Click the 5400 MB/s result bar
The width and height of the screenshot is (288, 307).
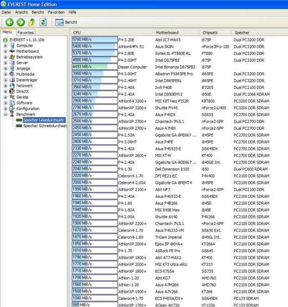[95, 46]
